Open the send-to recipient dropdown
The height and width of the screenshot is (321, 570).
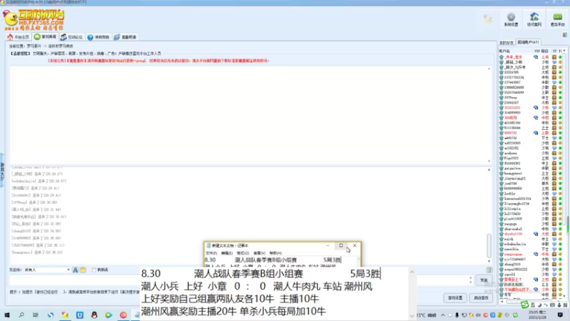[x=46, y=270]
